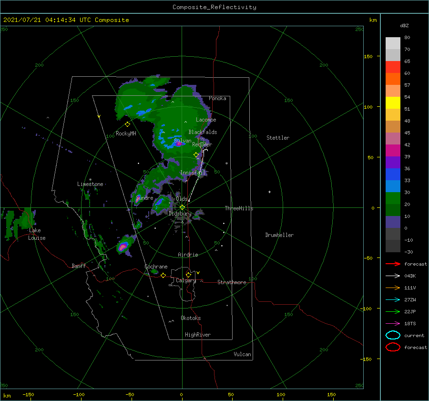429x401 pixels.
Task: Select the Banff label
Action: point(79,266)
